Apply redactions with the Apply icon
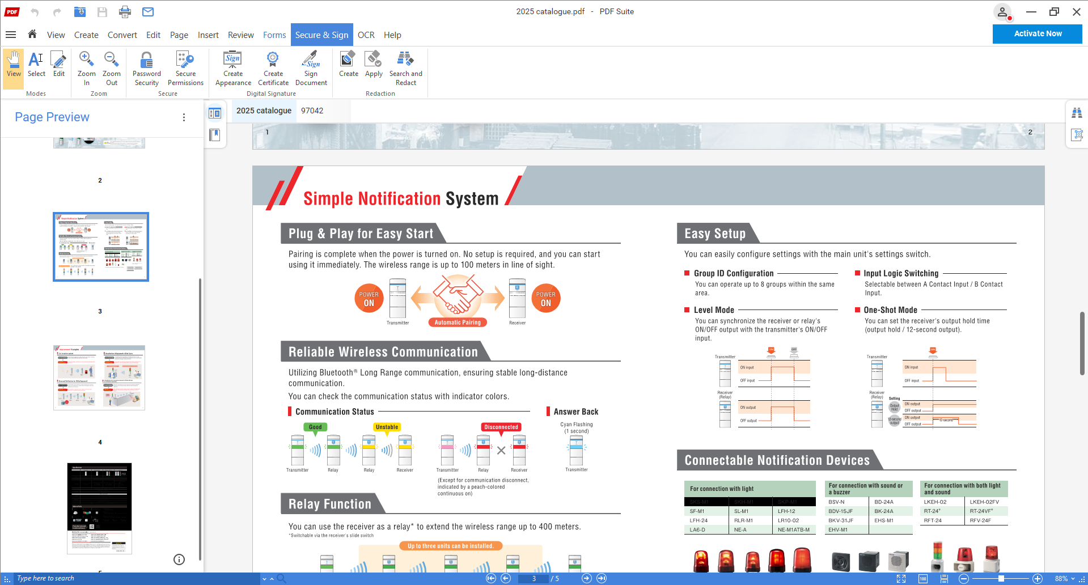Screen dimensions: 1088x585 pyautogui.click(x=374, y=66)
